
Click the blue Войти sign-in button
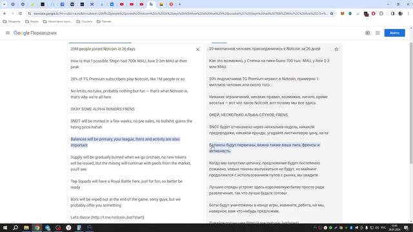pyautogui.click(x=394, y=33)
